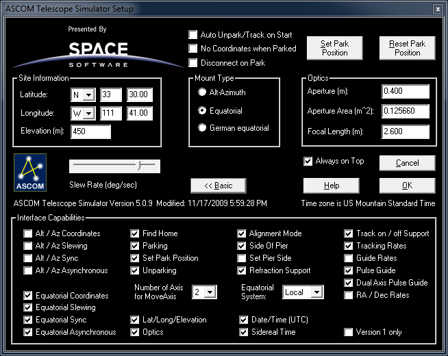Disable Dual Axis Pulse Guide
Image resolution: width=448 pixels, height=356 pixels.
pyautogui.click(x=348, y=283)
